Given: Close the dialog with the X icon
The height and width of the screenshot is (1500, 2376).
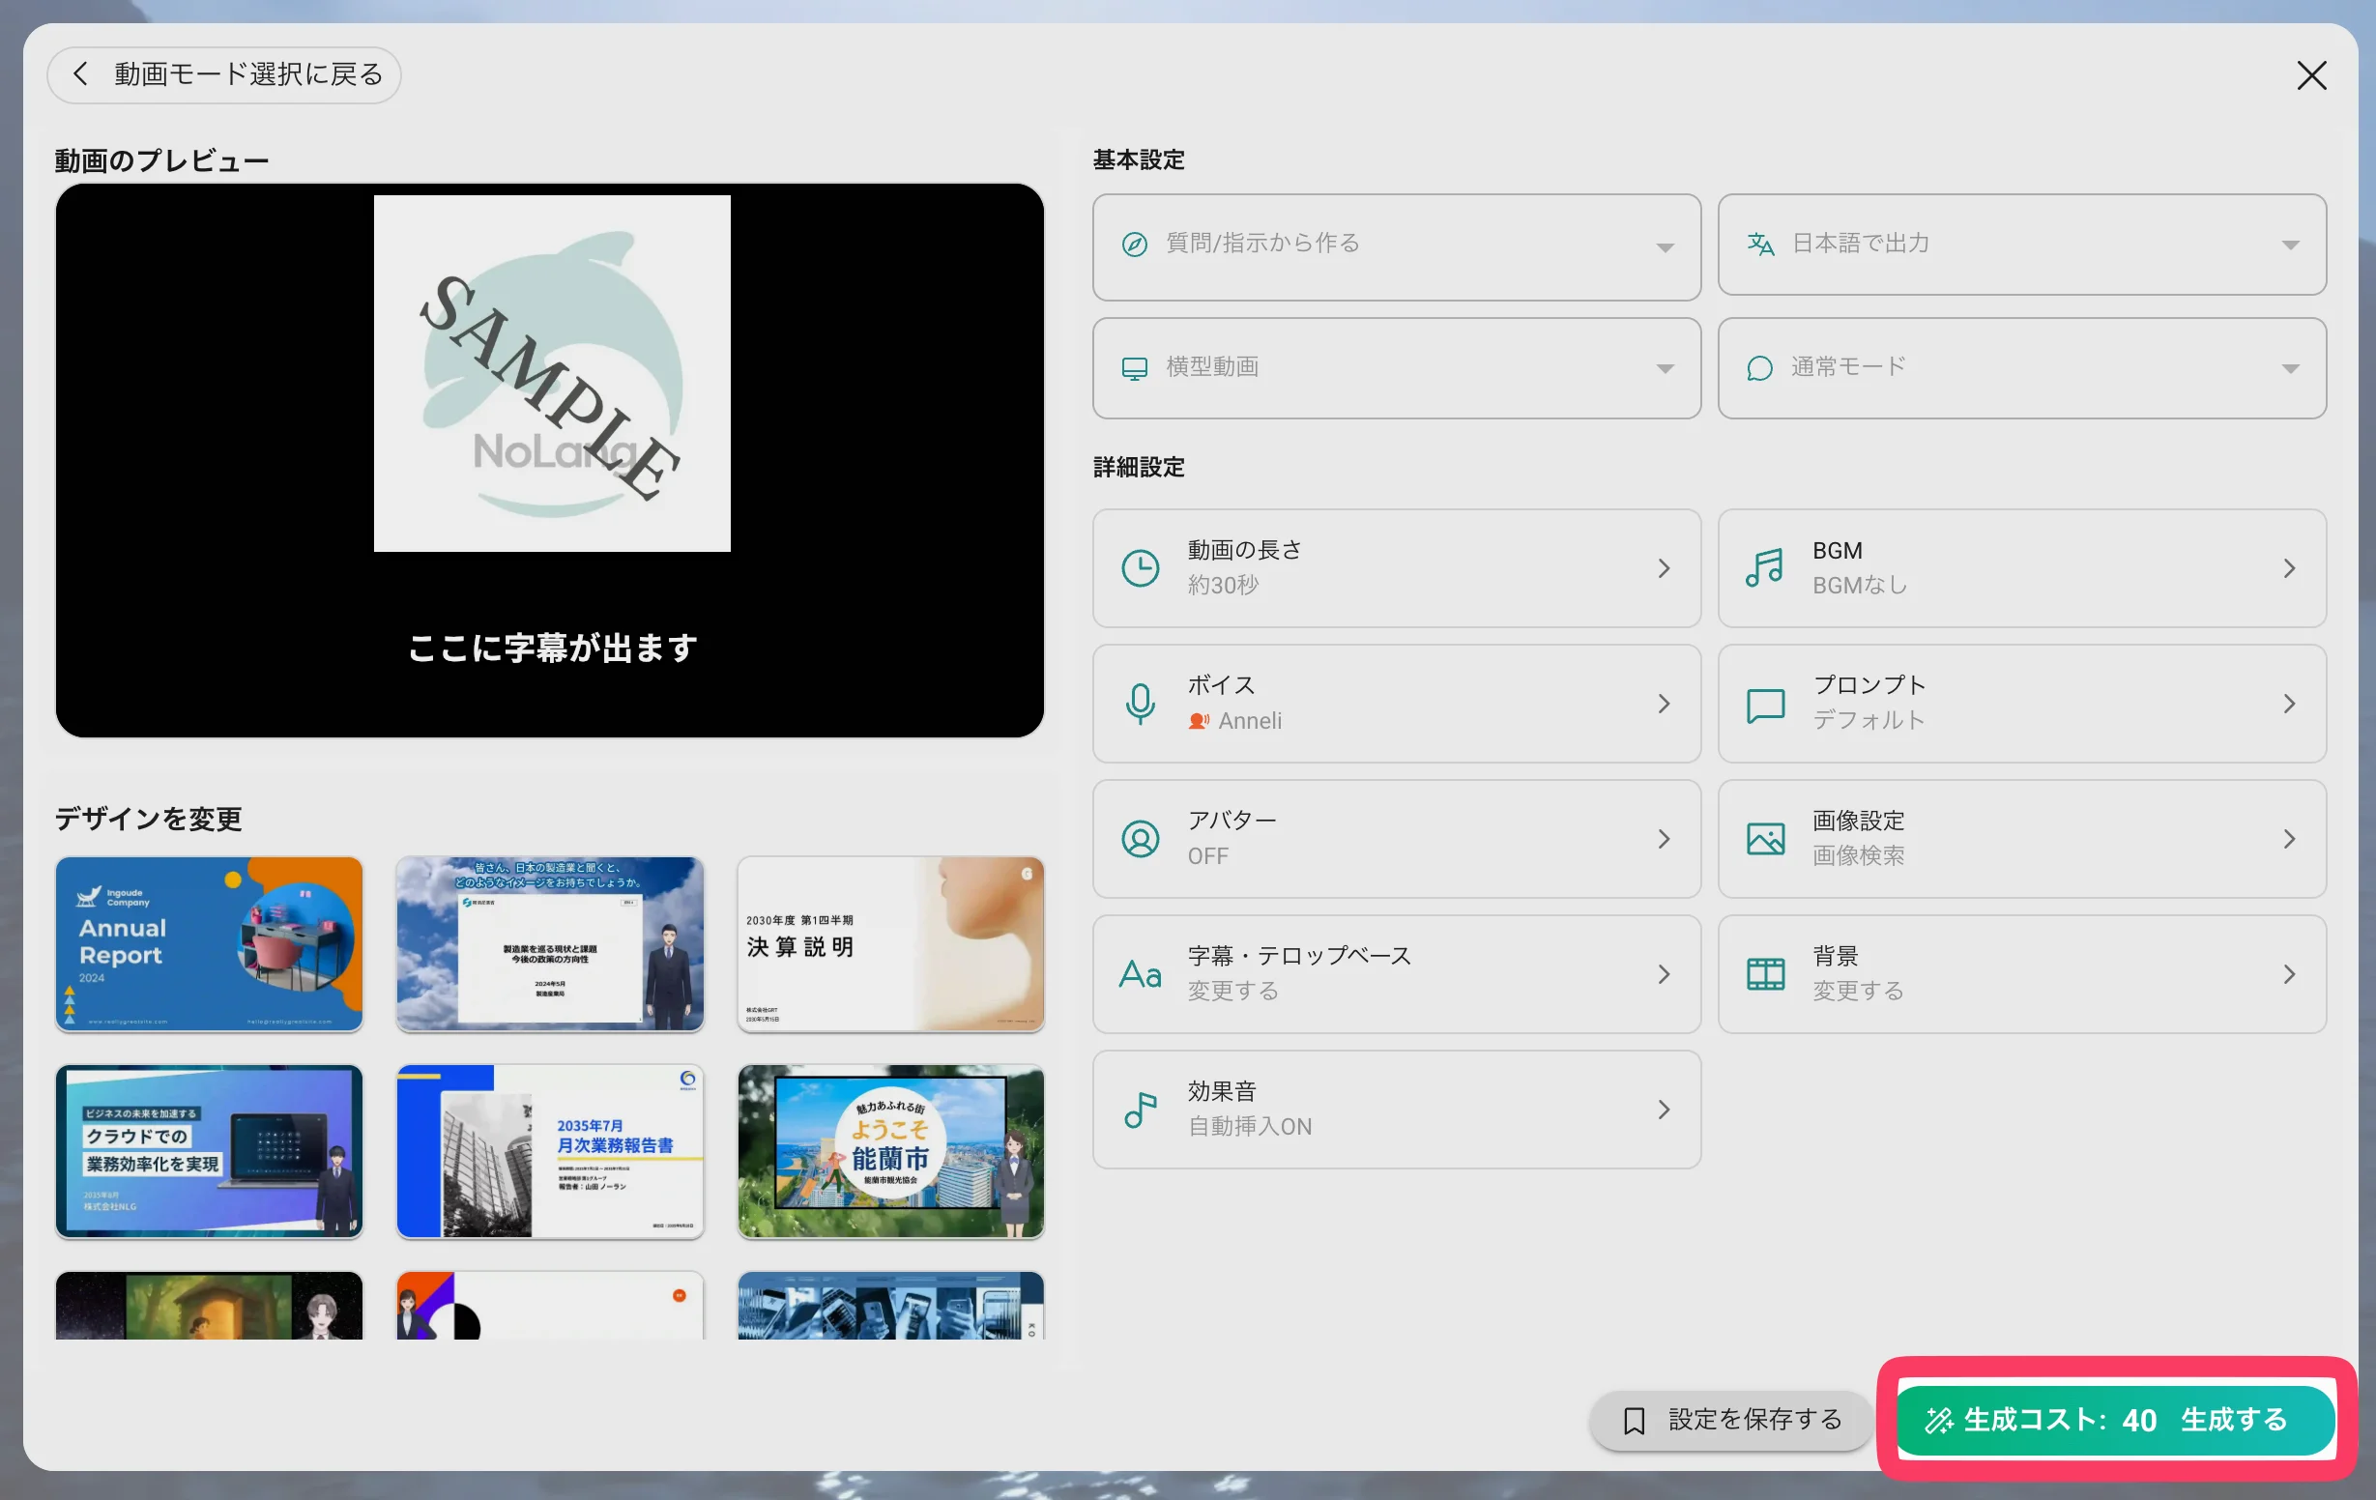Looking at the screenshot, I should (2311, 75).
